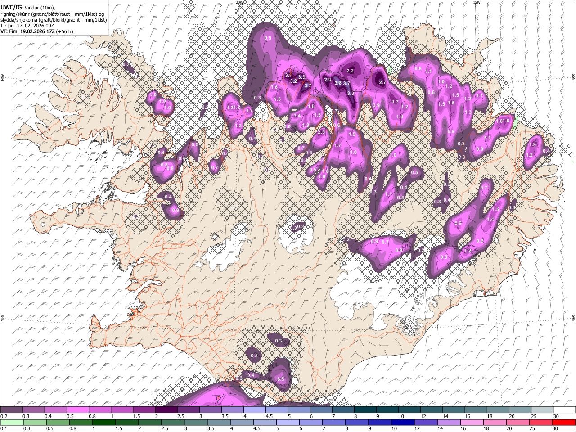Click the 'VT: Fim. 19.02.2026 17Z (+56 h)' line
Image resolution: width=576 pixels, height=432 pixels.
(x=37, y=31)
